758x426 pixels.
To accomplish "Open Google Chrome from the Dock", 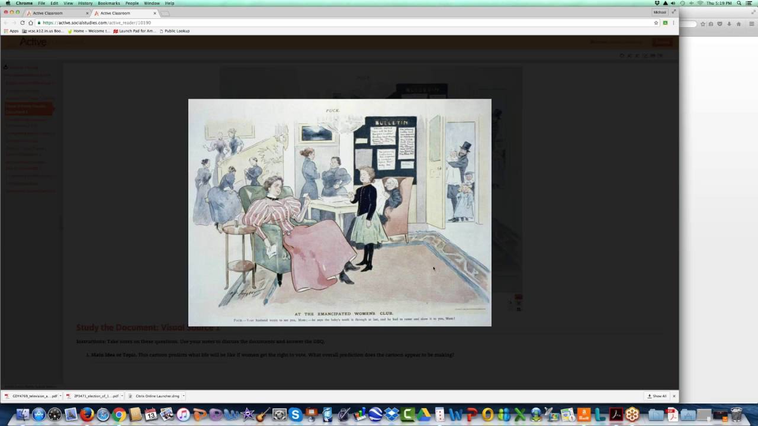I will tap(119, 414).
